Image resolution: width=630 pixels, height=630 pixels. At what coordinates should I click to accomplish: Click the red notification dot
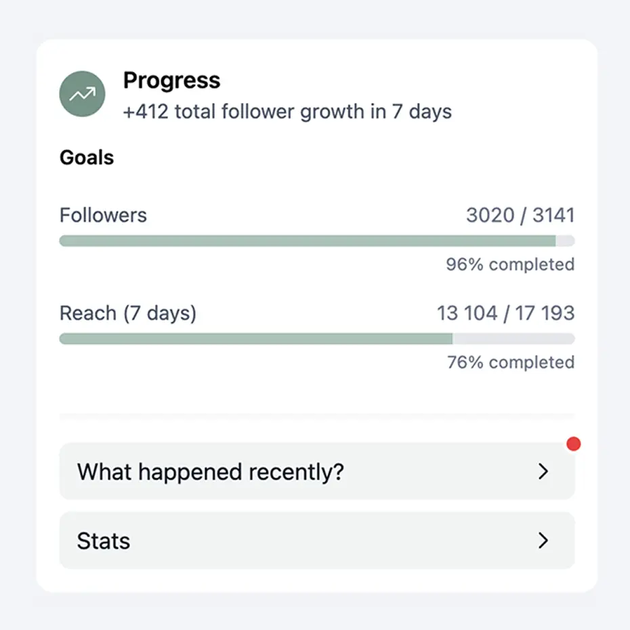pyautogui.click(x=574, y=444)
